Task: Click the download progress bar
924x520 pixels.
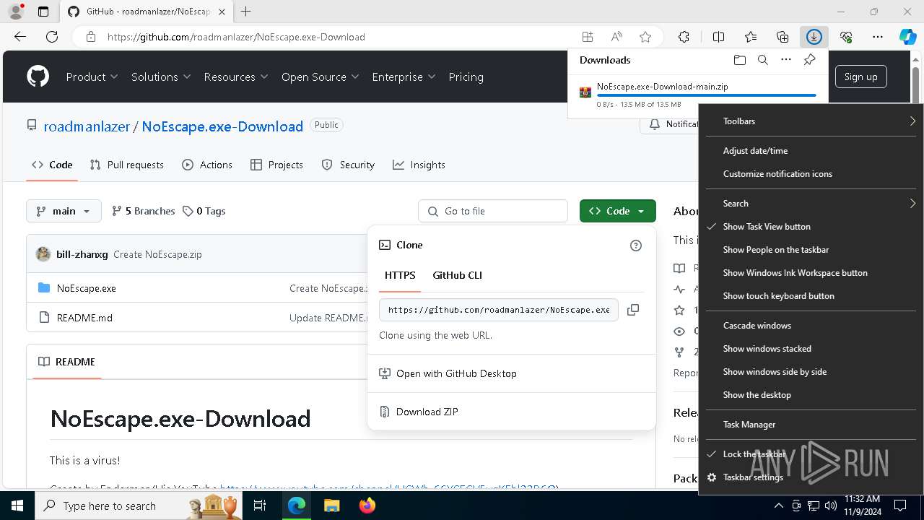Action: pos(707,95)
